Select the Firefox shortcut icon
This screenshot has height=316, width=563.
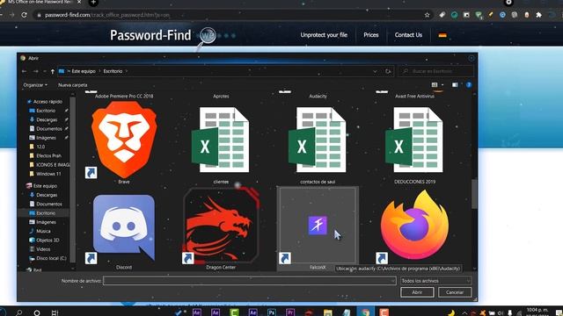point(414,225)
